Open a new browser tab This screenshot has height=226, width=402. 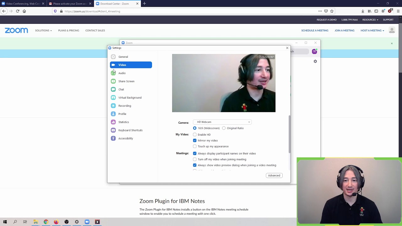[144, 3]
